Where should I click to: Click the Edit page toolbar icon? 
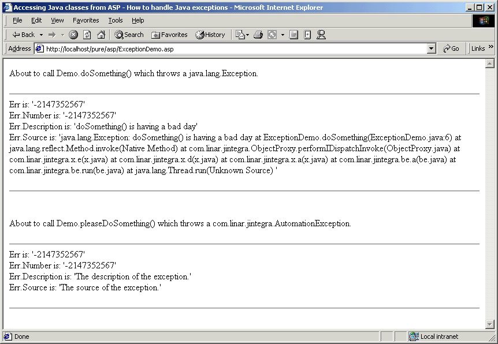272,35
